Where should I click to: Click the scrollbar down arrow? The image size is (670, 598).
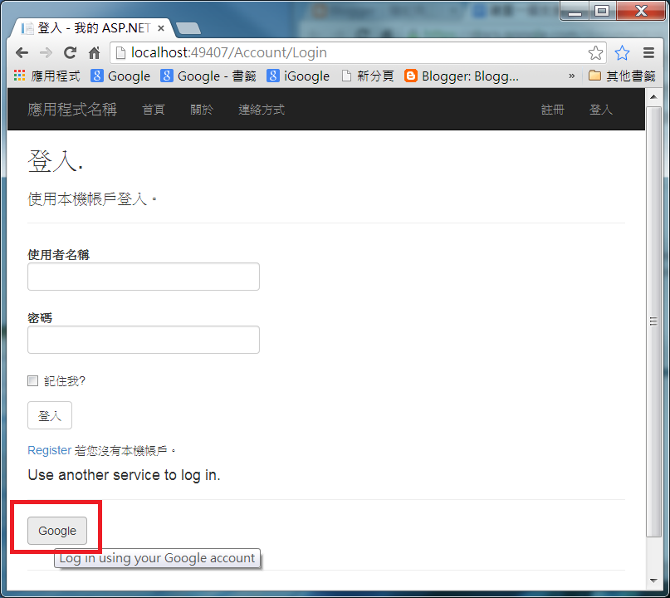[653, 581]
